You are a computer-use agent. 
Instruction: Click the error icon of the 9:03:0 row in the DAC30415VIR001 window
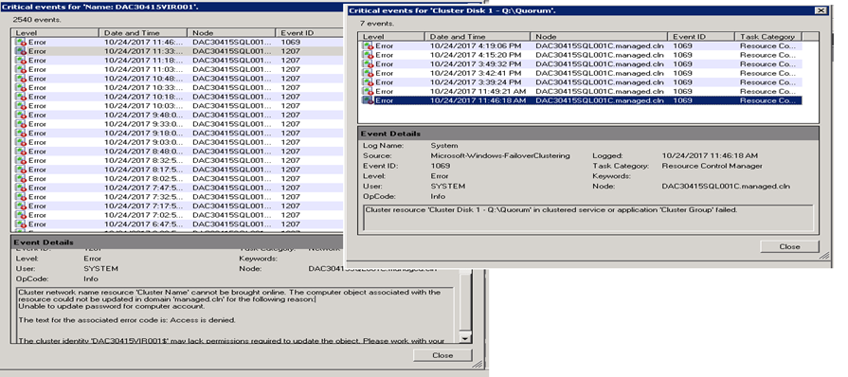21,142
